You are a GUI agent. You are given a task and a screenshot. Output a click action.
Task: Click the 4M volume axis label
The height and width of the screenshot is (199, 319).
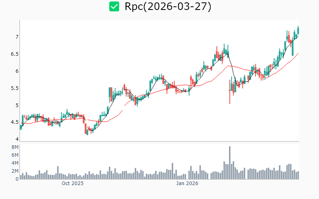[15, 163]
